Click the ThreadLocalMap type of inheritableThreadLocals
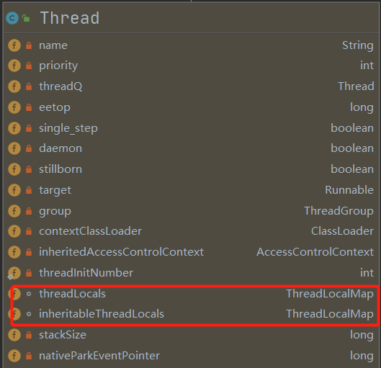Viewport: 381px width, 368px height. click(330, 314)
